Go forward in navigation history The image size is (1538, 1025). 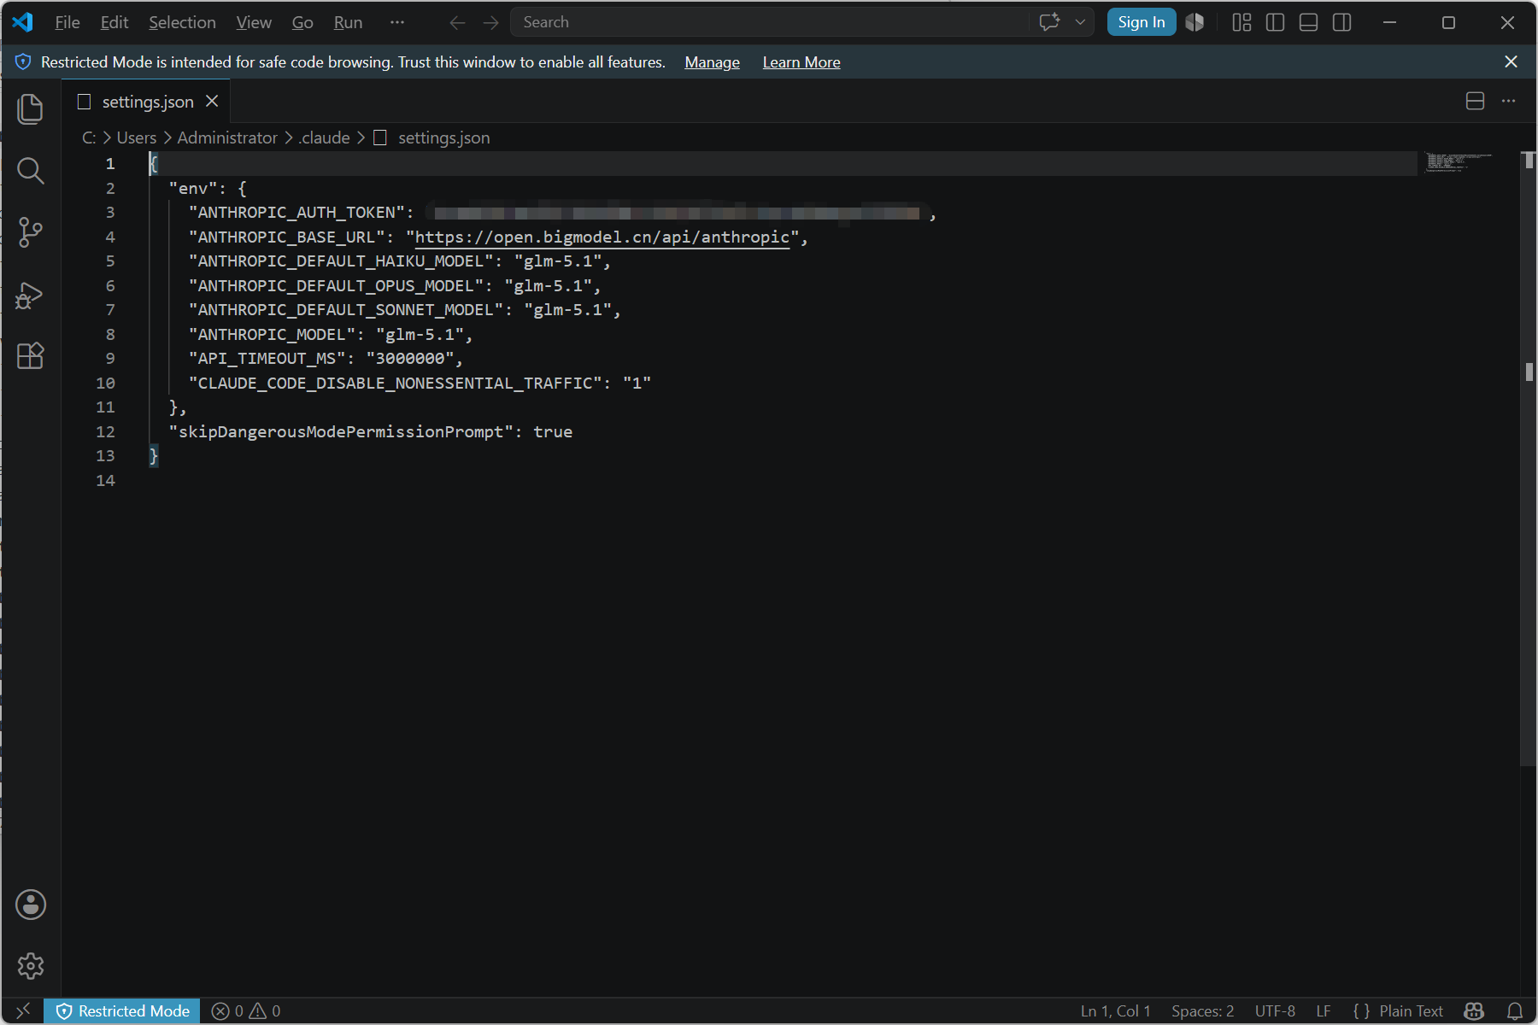pos(490,23)
